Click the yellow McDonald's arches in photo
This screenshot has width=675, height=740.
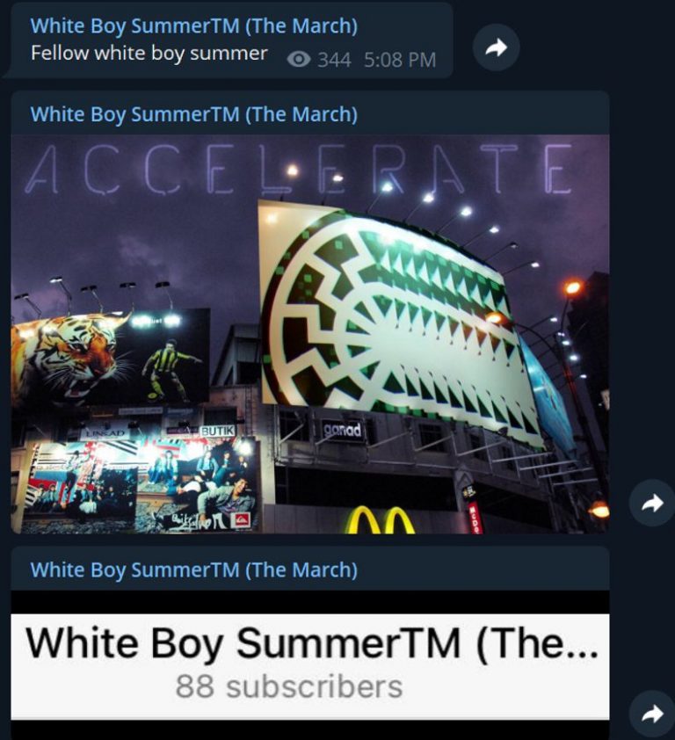(x=381, y=520)
